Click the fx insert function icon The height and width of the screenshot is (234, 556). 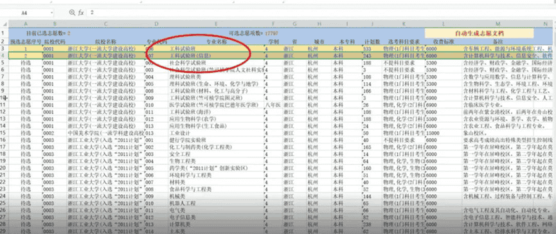81,12
